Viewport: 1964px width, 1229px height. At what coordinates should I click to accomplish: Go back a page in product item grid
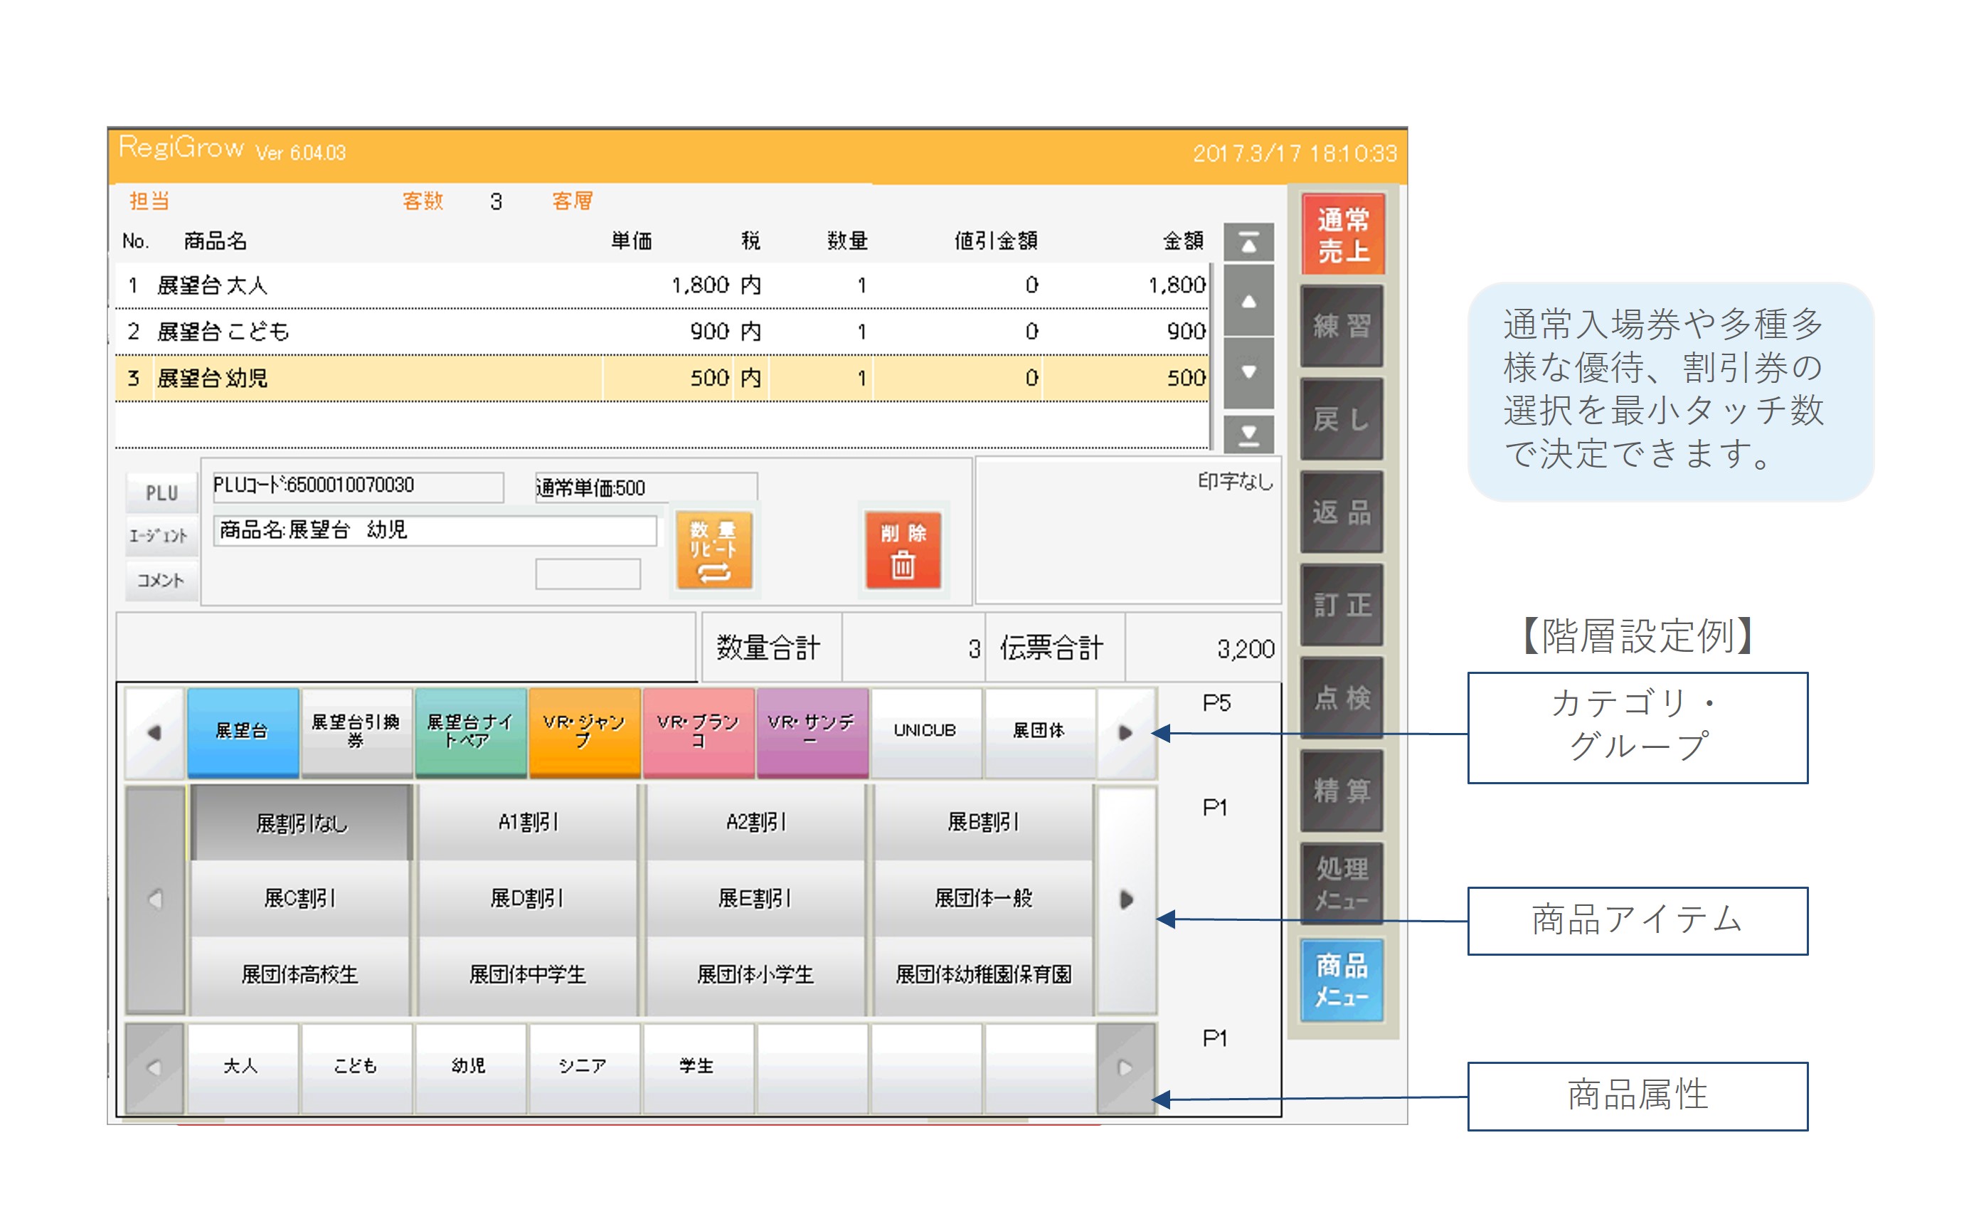point(154,899)
